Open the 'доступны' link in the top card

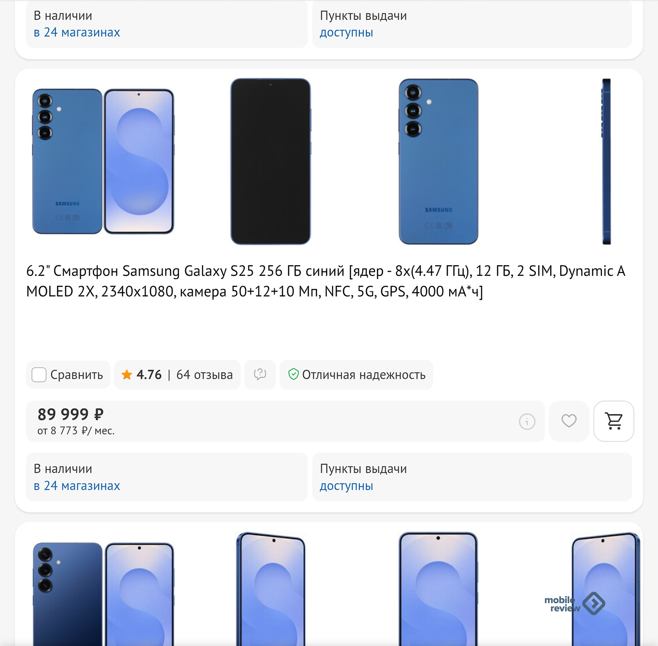[x=346, y=32]
